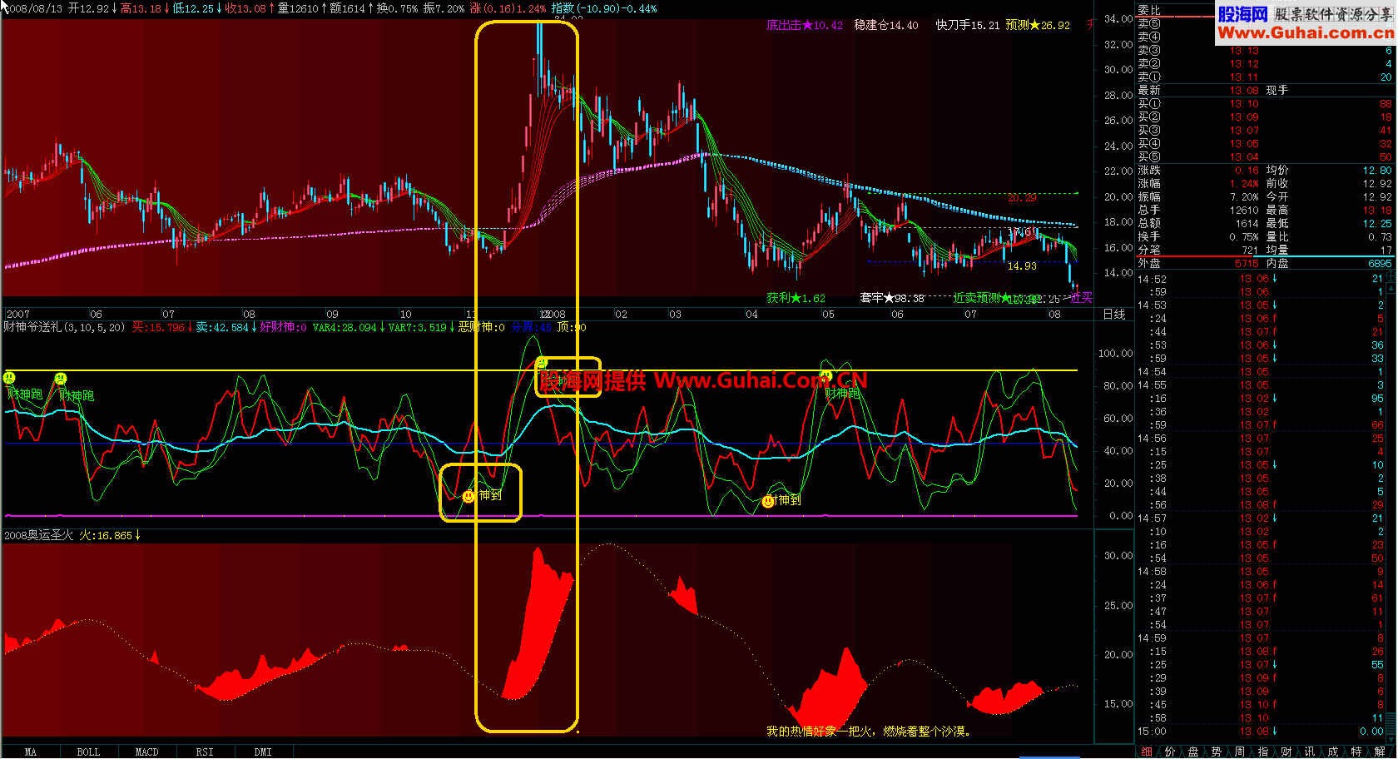
Task: Select the 指 tab in quote panel
Action: [1263, 752]
